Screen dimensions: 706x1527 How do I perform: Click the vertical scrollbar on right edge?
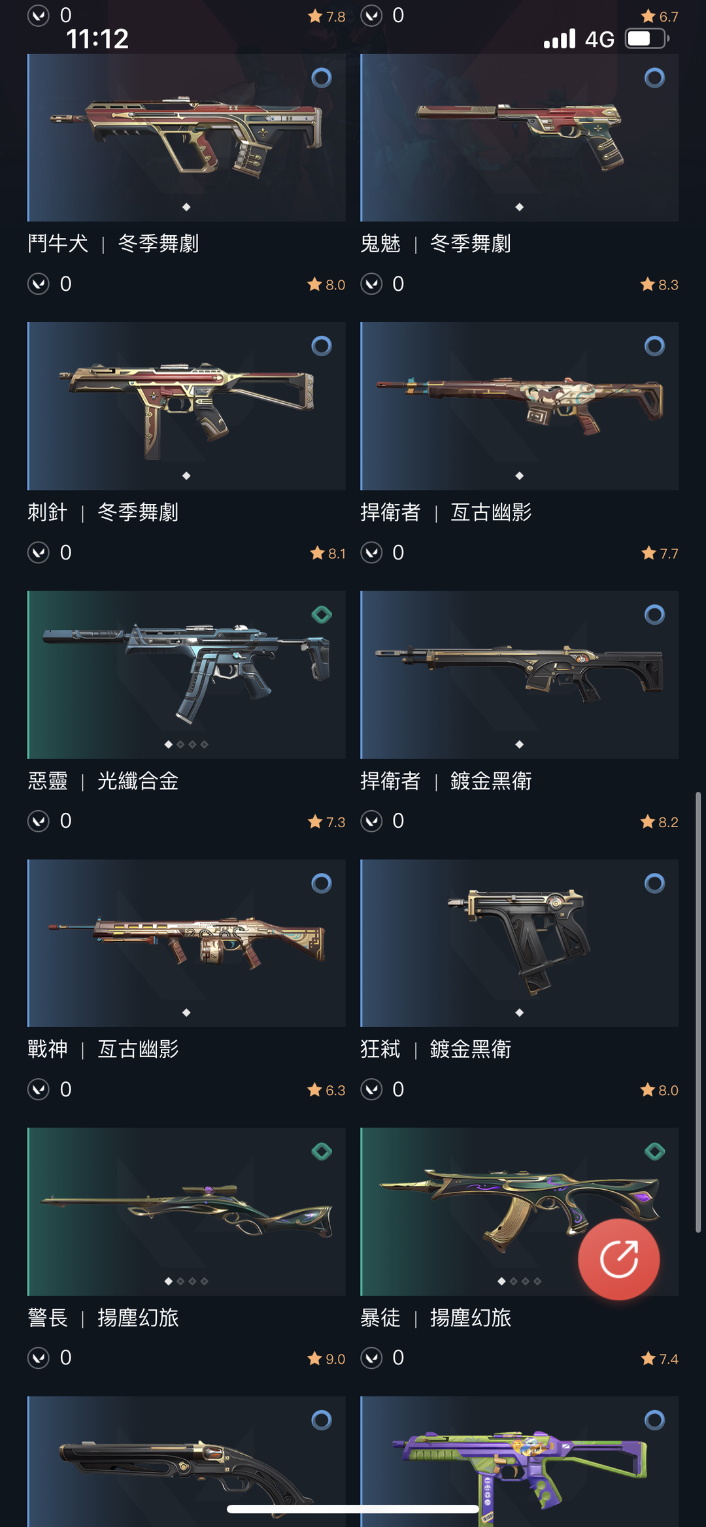click(698, 1011)
